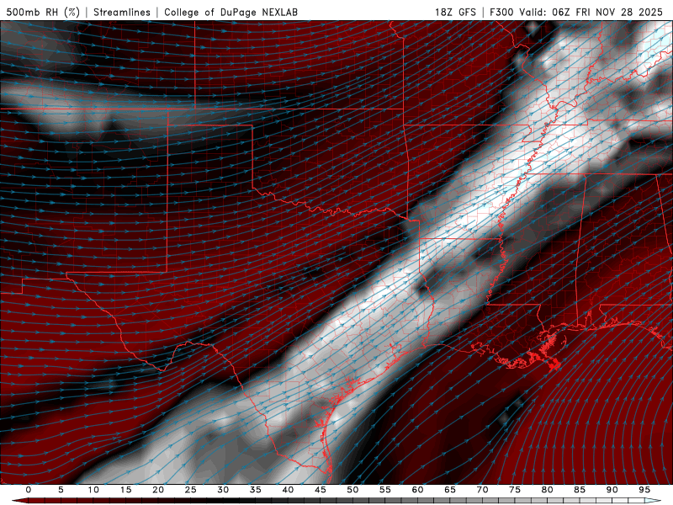Click the "Valid: 06Z FRI NOV 28 2025" text

[591, 12]
